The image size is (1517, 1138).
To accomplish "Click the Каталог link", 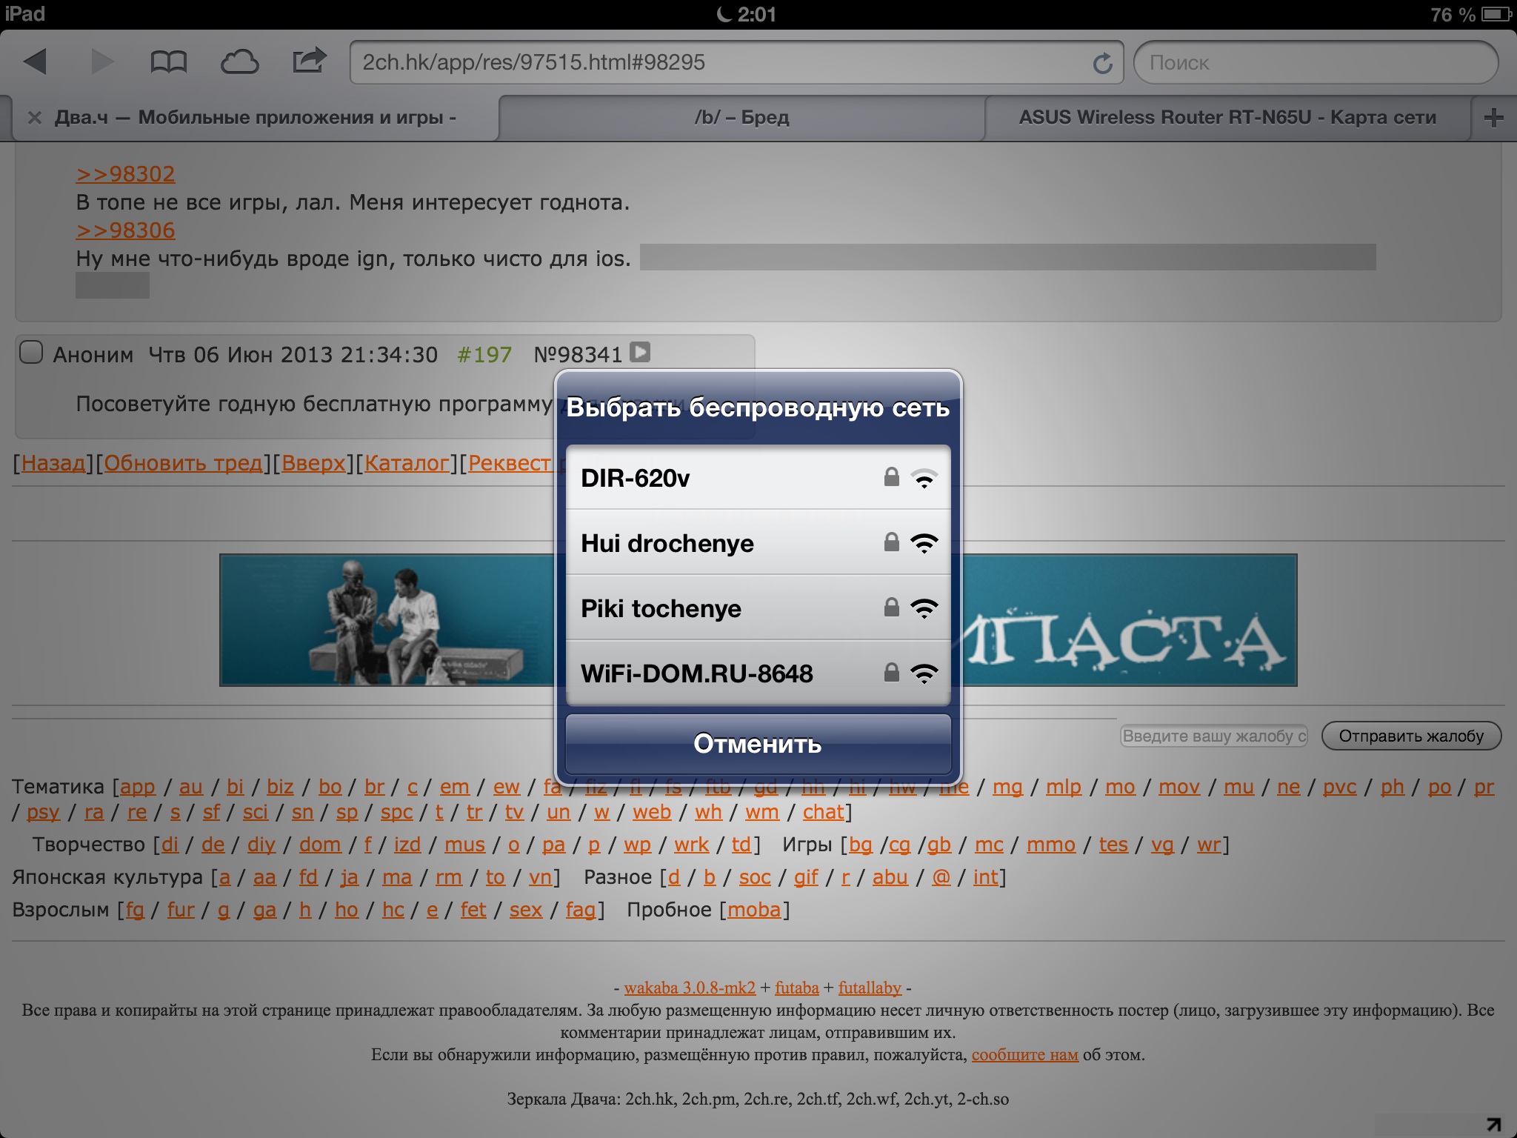I will tap(407, 463).
